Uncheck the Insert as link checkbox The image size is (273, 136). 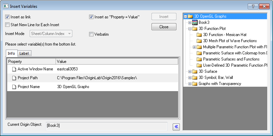pos(8,17)
